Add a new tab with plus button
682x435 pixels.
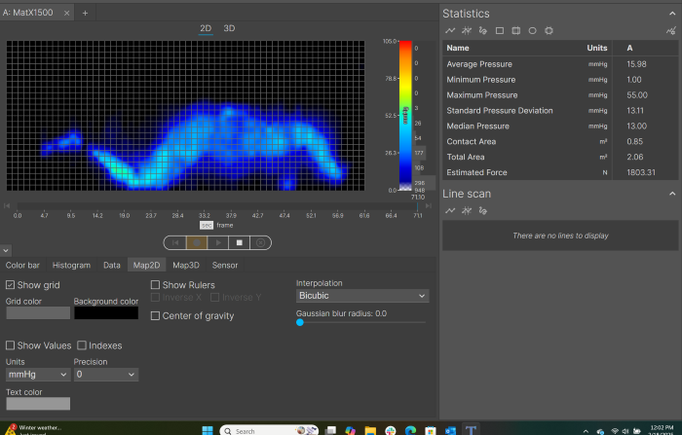86,13
